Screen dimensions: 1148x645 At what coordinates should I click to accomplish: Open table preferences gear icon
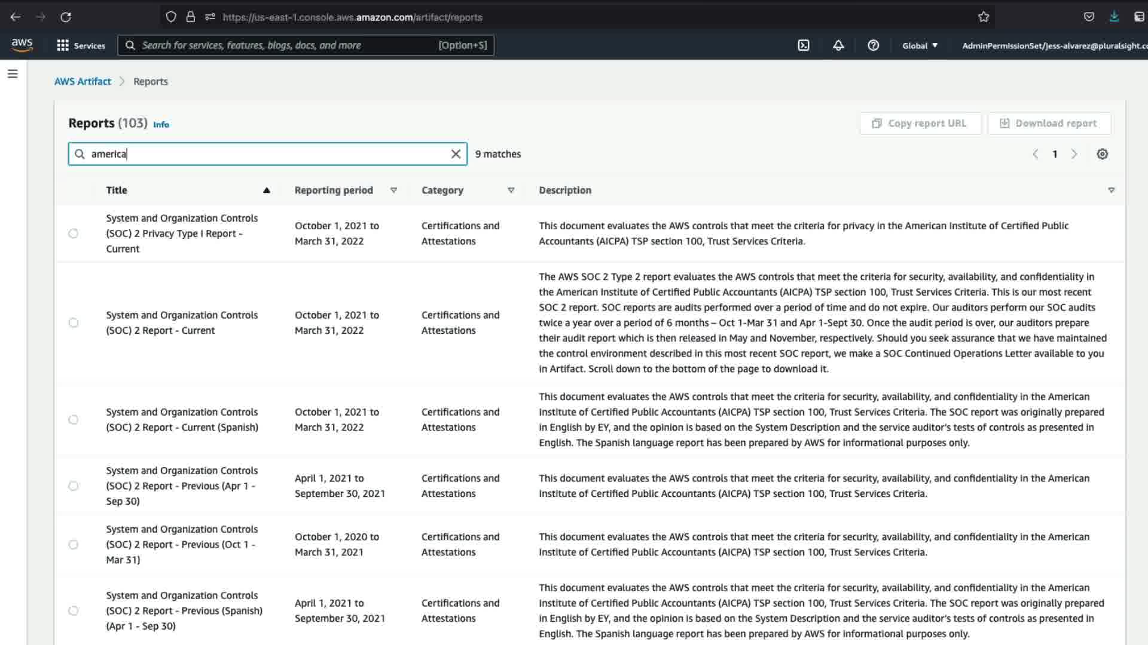pos(1102,154)
